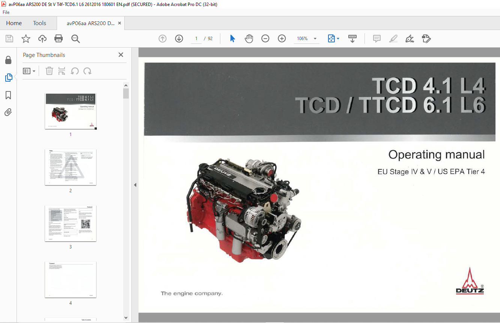Select page 2 thumbnail
This screenshot has width=500, height=323.
tap(71, 167)
